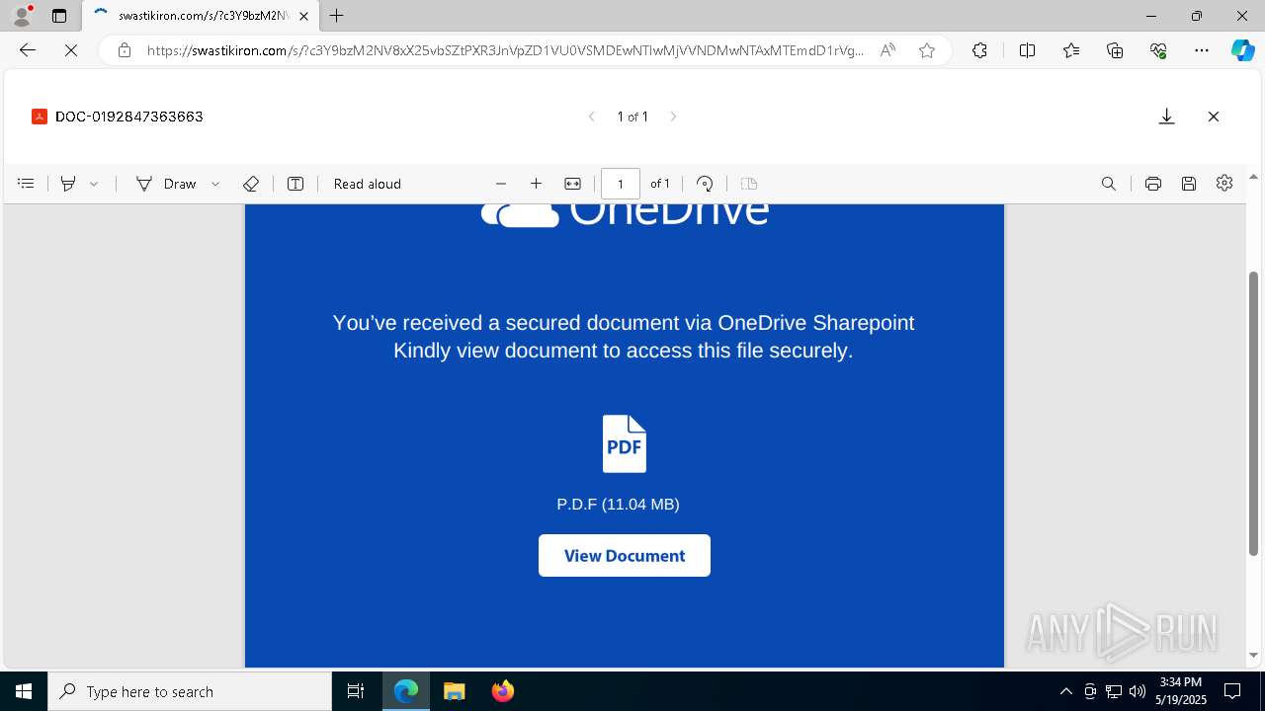Click the Read aloud button
Viewport: 1265px width, 711px height.
point(368,184)
